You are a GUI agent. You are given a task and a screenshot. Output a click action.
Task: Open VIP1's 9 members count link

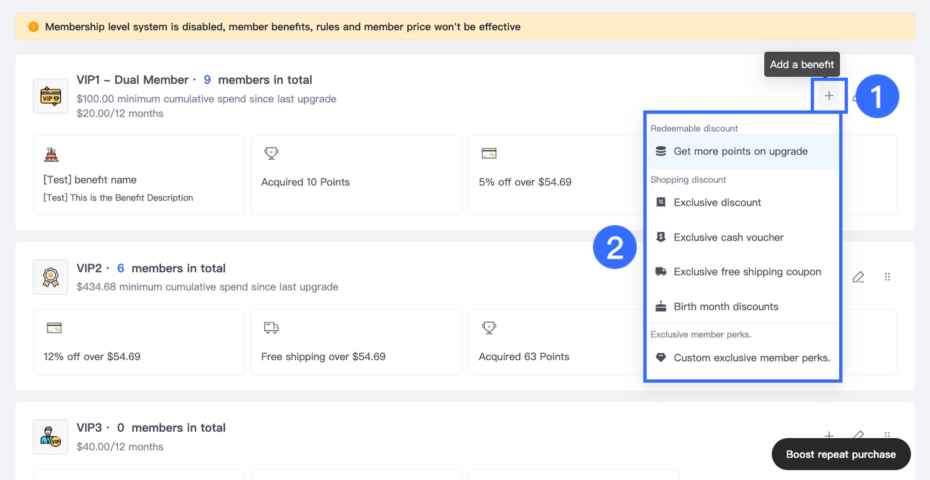[207, 80]
